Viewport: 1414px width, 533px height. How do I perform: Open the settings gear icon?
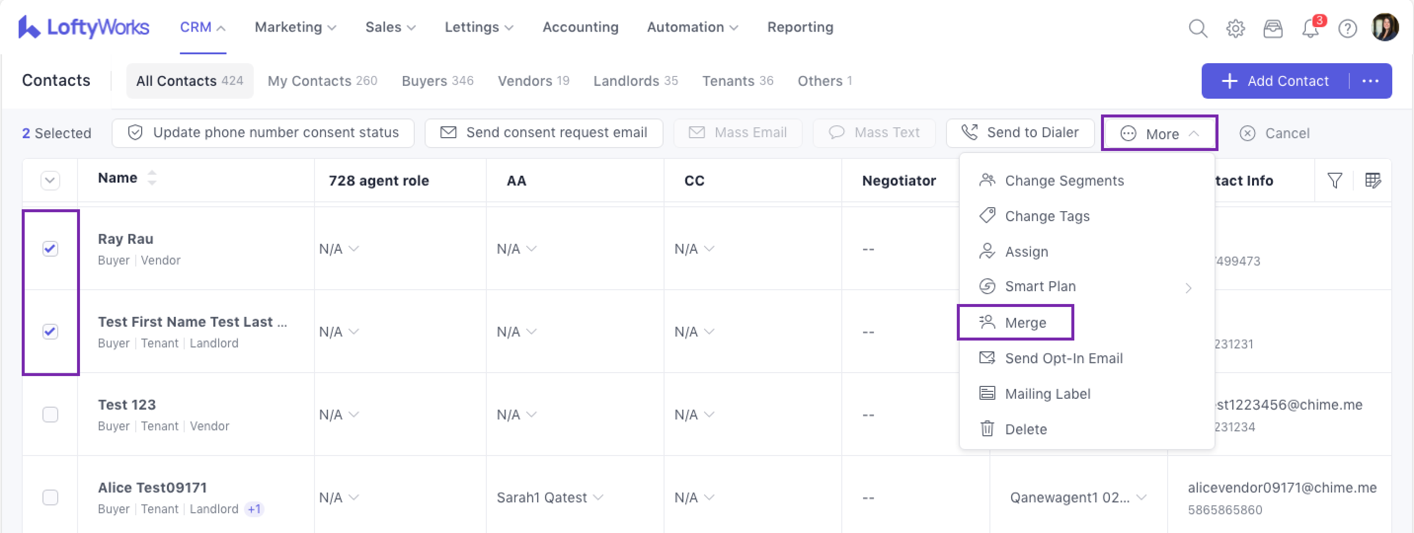pos(1235,28)
